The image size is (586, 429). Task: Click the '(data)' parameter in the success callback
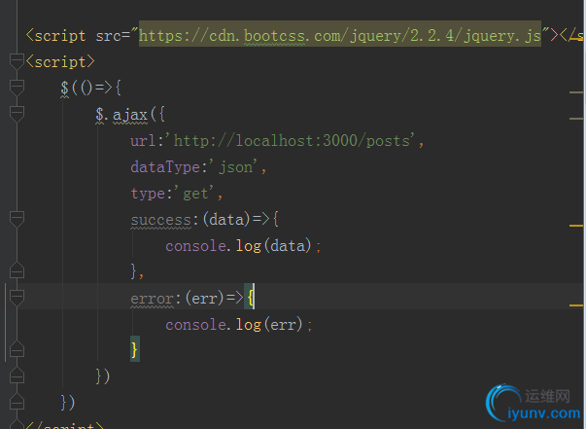point(226,220)
